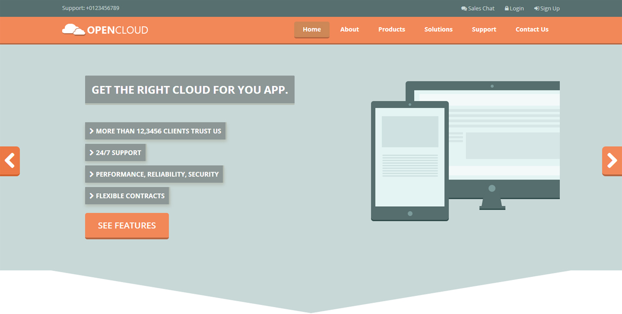
Task: Click the Sales Chat speech bubble icon
Action: [x=464, y=9]
